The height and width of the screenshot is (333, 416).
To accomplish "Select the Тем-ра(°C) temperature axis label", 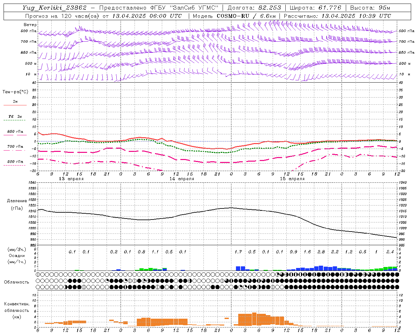I will [x=15, y=92].
